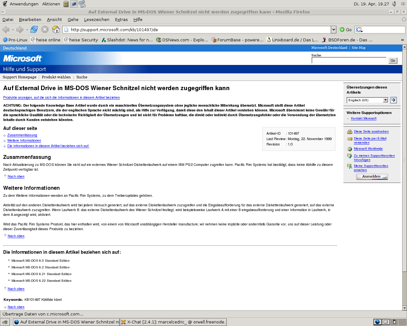Open the Datei menu
Screen dimensions: 407x326
click(x=8, y=19)
